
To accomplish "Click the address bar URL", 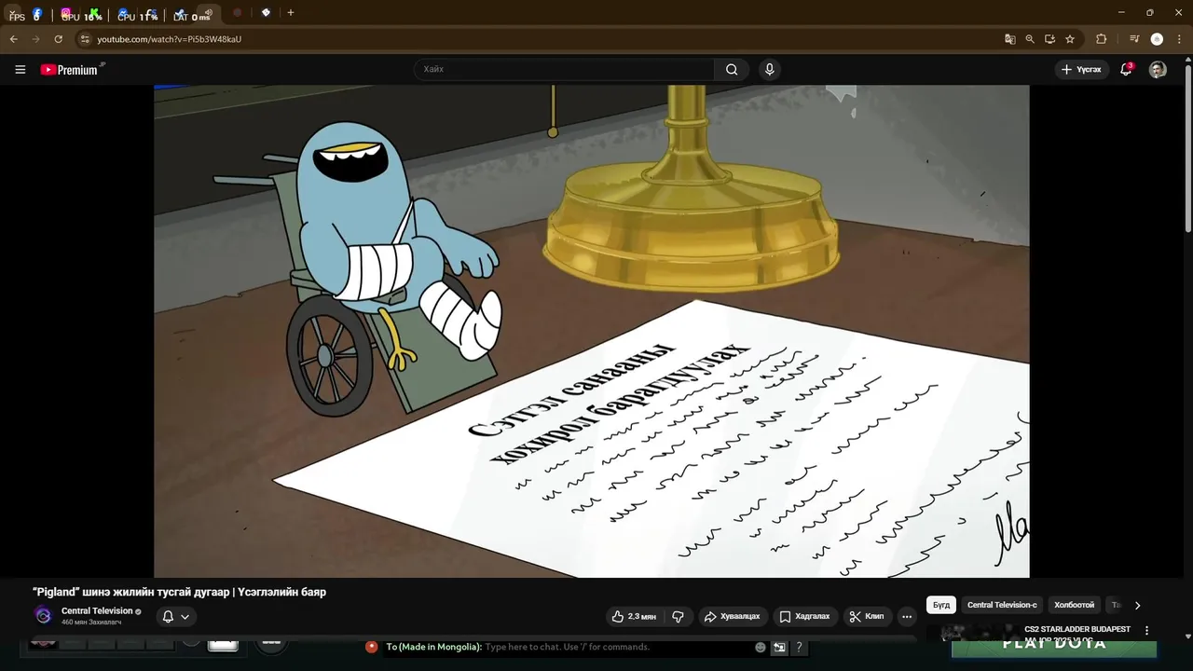I will coord(169,39).
